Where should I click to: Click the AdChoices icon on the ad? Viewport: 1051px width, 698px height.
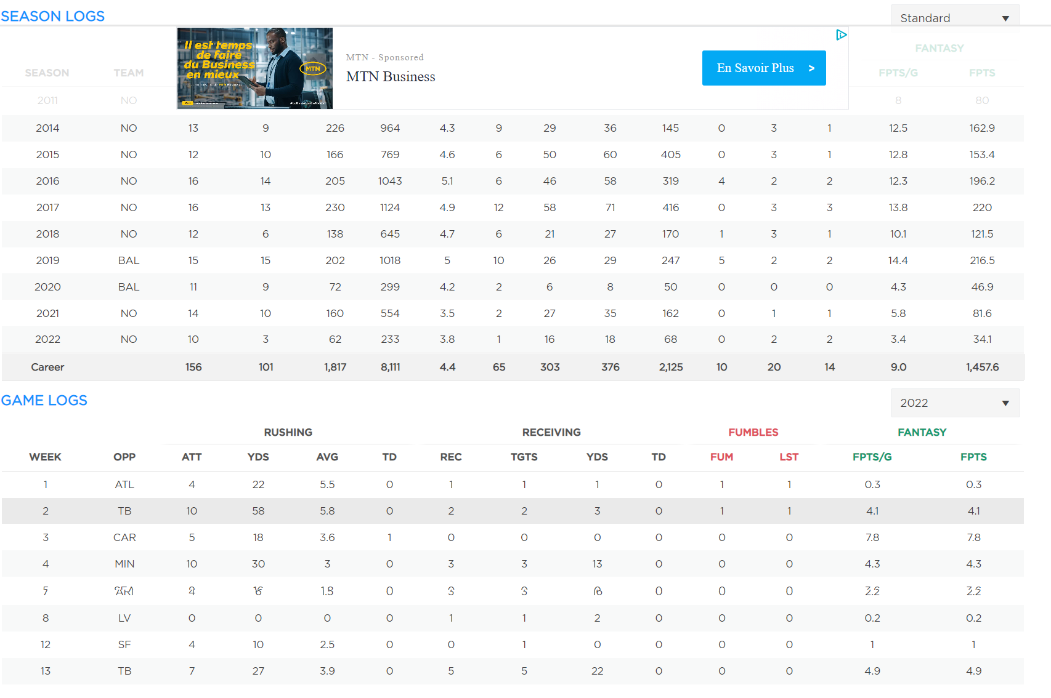coord(841,35)
